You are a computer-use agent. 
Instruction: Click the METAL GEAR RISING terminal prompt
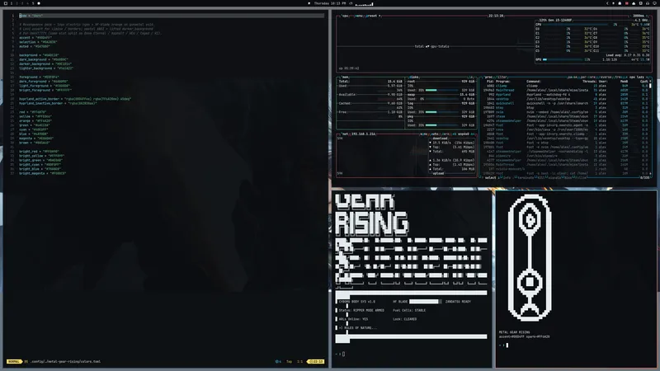pos(503,345)
